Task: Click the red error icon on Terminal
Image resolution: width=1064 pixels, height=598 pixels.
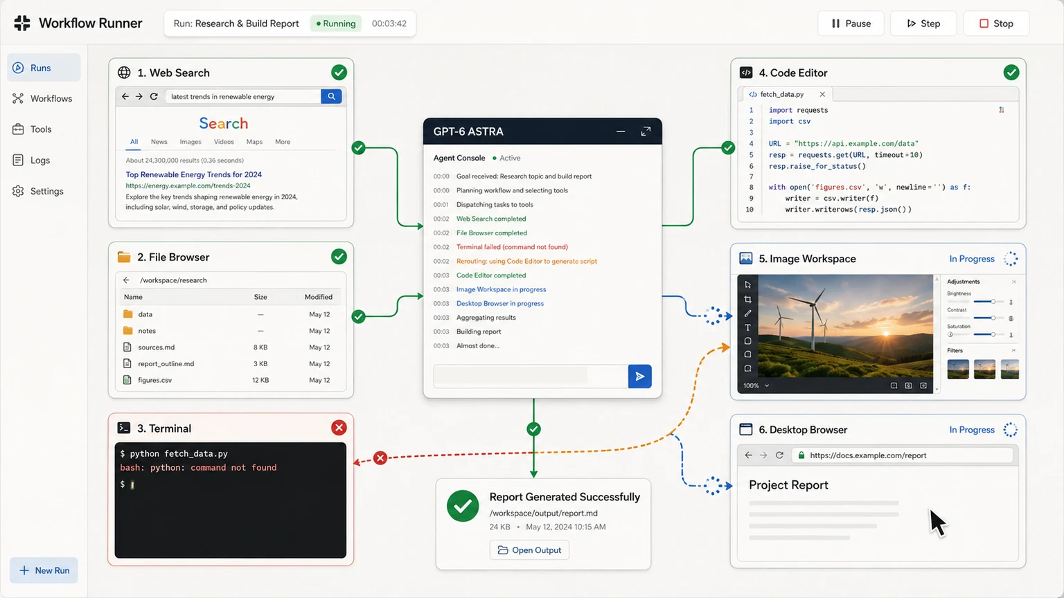Action: coord(339,428)
